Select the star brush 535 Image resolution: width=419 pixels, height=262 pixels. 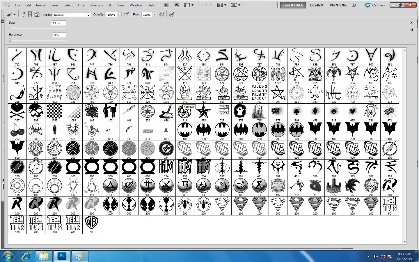203,113
